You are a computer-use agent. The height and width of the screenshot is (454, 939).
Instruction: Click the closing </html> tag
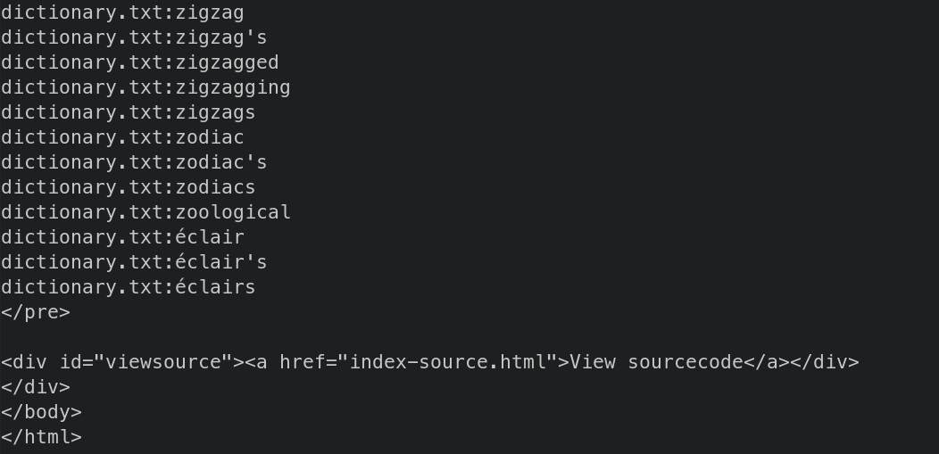point(41,437)
